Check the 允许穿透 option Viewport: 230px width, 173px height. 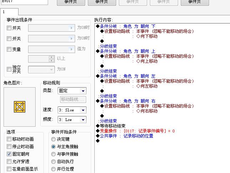click(9, 161)
